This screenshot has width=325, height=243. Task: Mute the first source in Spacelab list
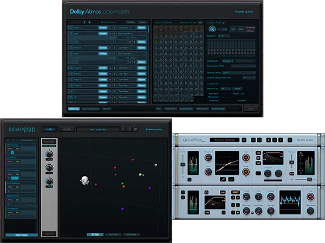click(x=10, y=148)
